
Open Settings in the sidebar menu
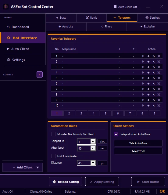coord(23,60)
